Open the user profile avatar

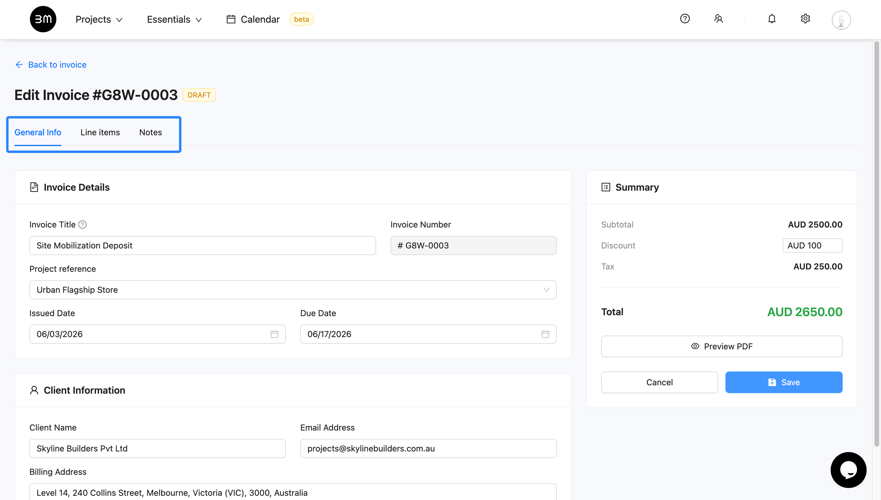pyautogui.click(x=841, y=19)
